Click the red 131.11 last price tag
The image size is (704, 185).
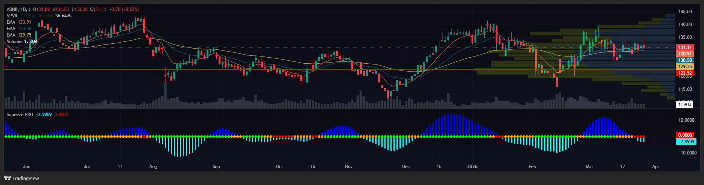coord(684,47)
